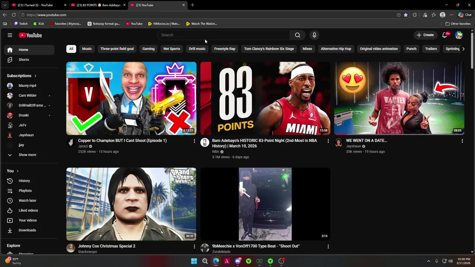Select the Gaming filter chip

(x=148, y=49)
